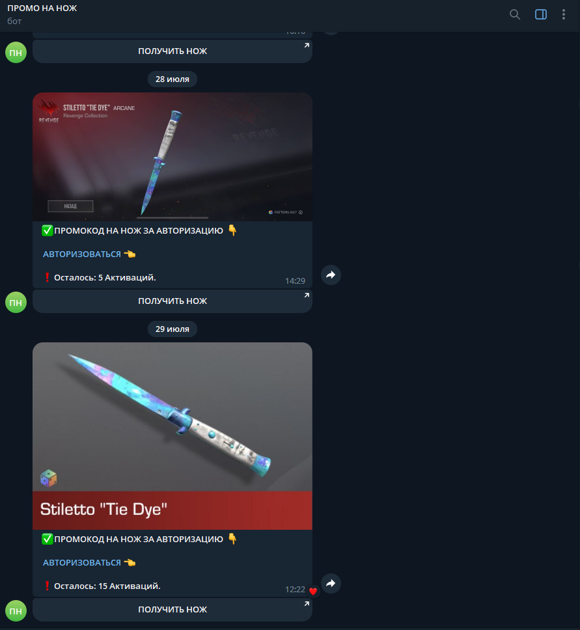Open chat search with magnifier icon
Screen dimensions: 580x630
coord(514,14)
